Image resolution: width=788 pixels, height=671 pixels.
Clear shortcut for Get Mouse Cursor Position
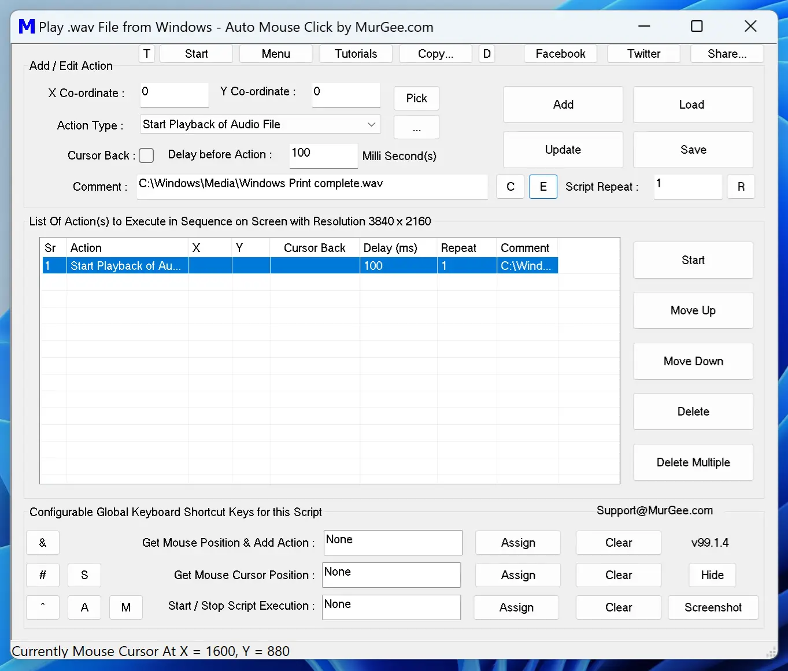point(619,575)
